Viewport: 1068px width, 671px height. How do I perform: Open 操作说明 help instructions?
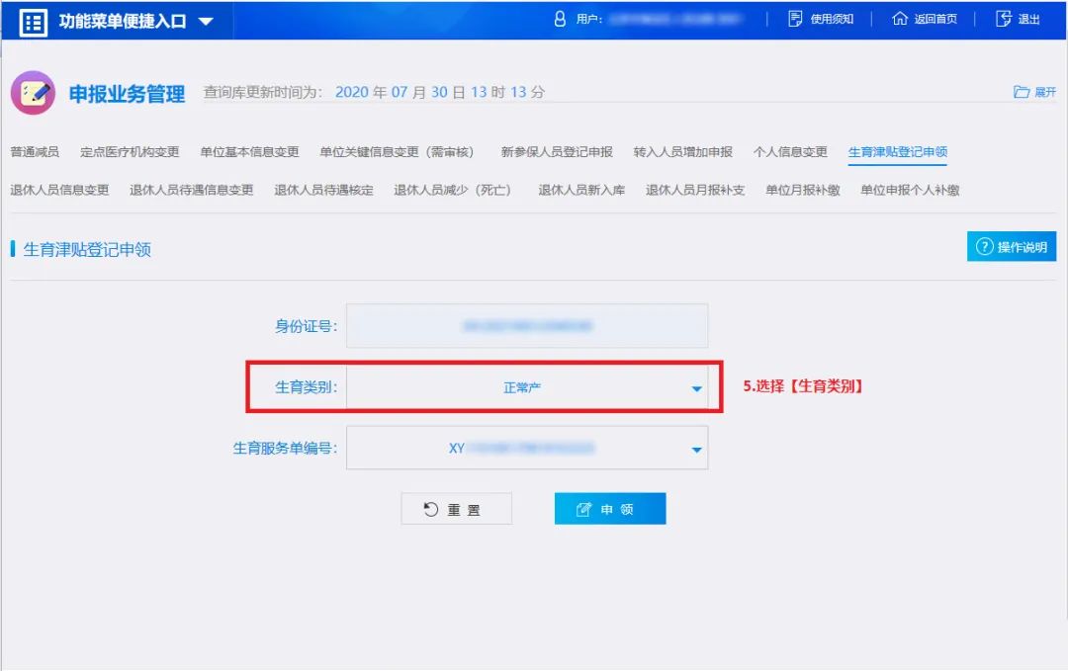[1011, 247]
